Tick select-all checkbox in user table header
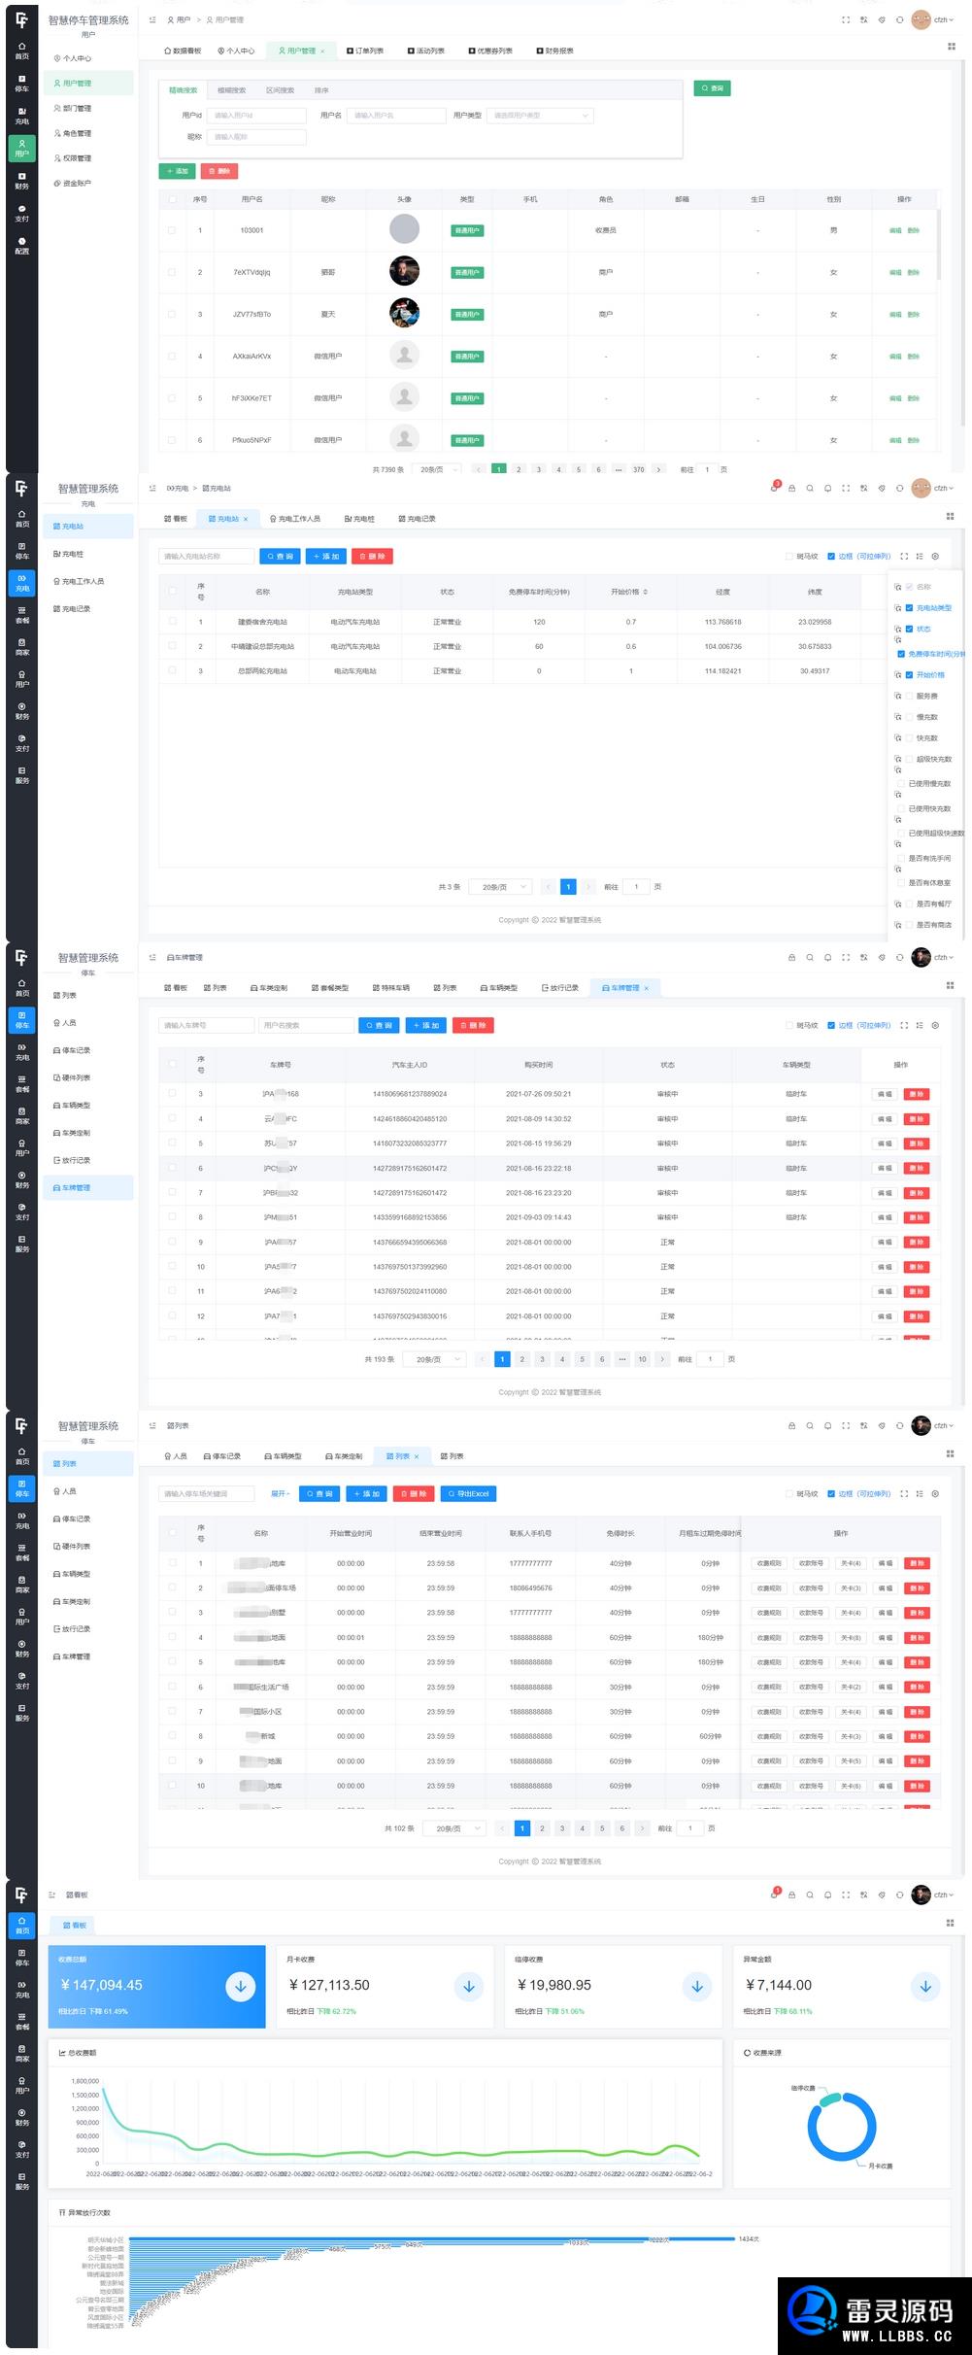 pyautogui.click(x=172, y=199)
